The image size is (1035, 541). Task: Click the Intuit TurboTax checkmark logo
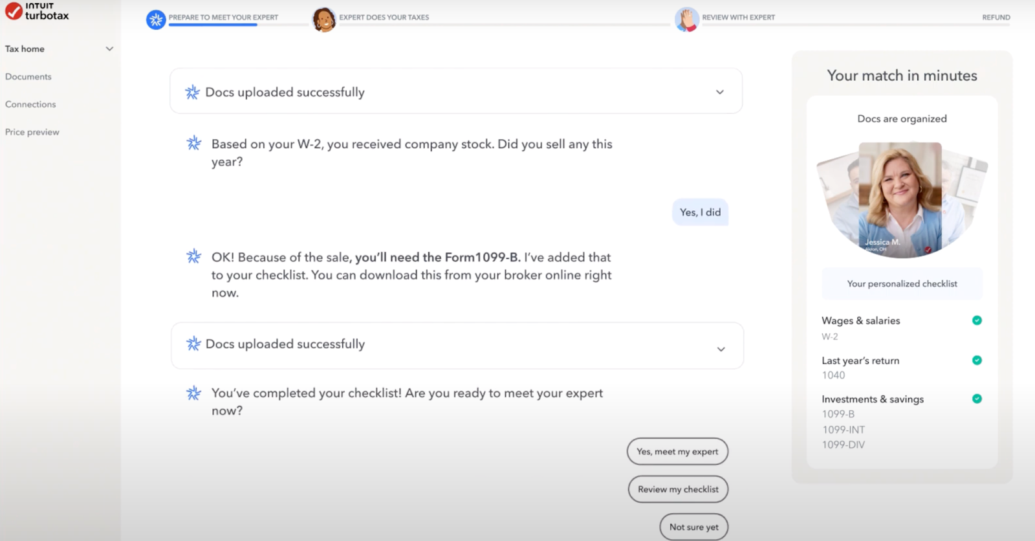(x=14, y=11)
